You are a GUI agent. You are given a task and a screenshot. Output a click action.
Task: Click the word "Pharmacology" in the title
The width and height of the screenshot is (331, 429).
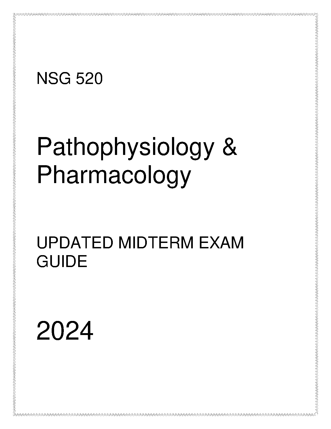114,175
